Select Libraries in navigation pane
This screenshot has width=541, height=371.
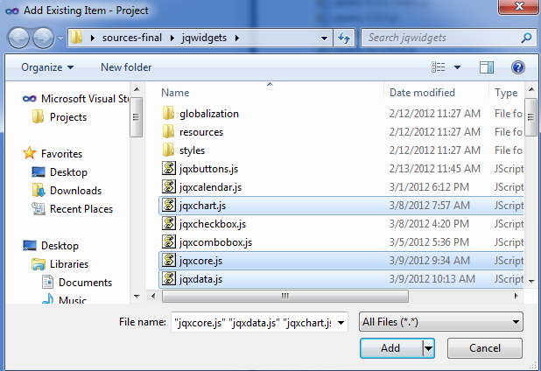pyautogui.click(x=60, y=264)
